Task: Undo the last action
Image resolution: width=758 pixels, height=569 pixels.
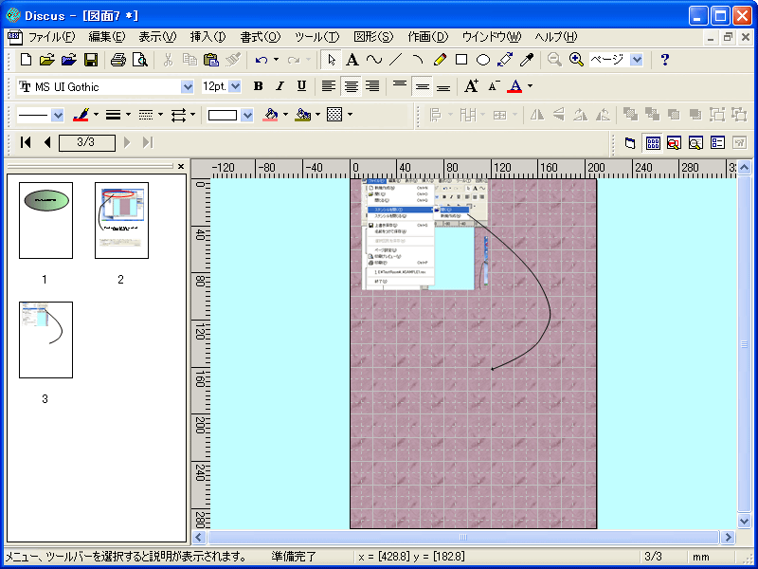Action: pos(262,60)
